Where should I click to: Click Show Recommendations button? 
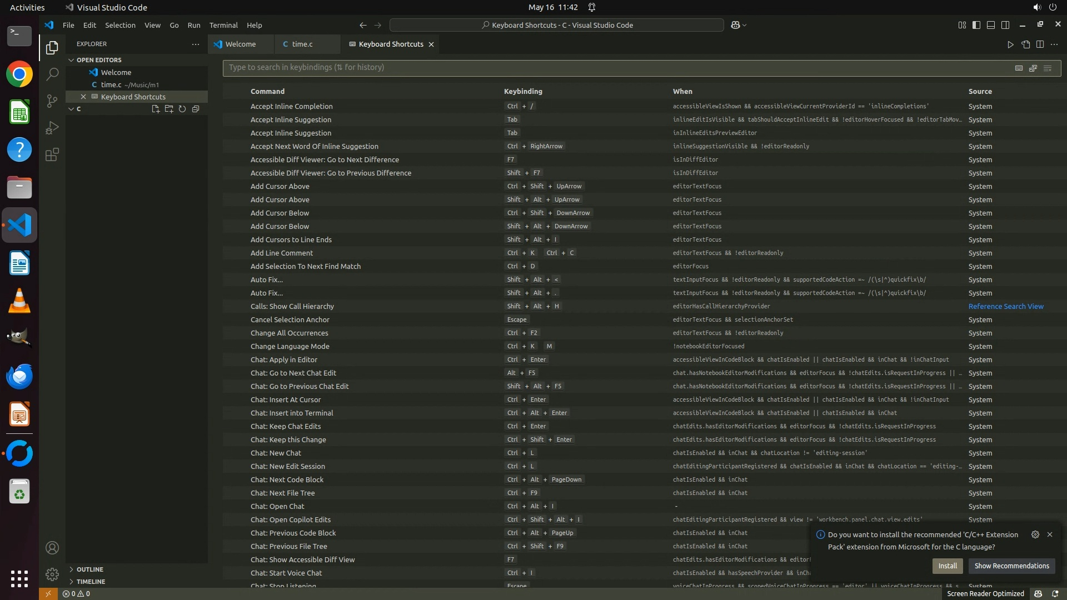tap(1011, 566)
